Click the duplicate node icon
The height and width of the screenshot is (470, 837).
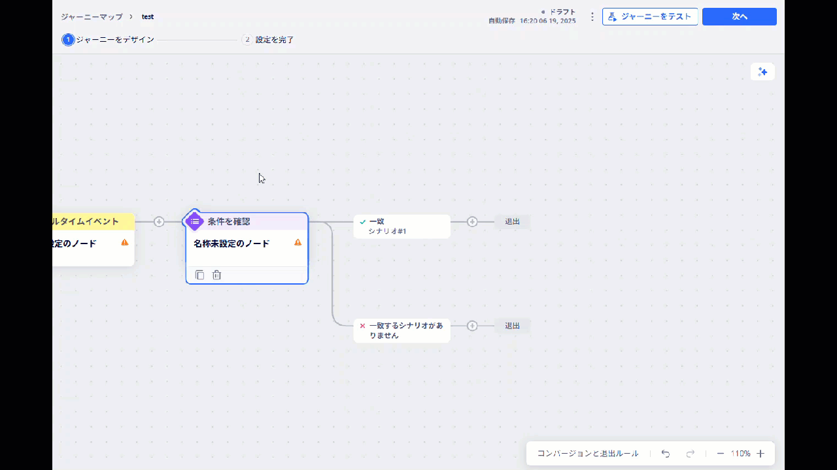200,275
